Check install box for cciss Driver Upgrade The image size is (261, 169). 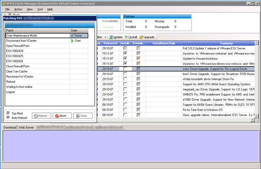click(125, 69)
